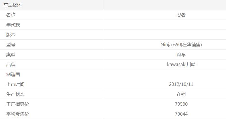
Task: Click the 忍者 name value
Action: [x=181, y=15]
